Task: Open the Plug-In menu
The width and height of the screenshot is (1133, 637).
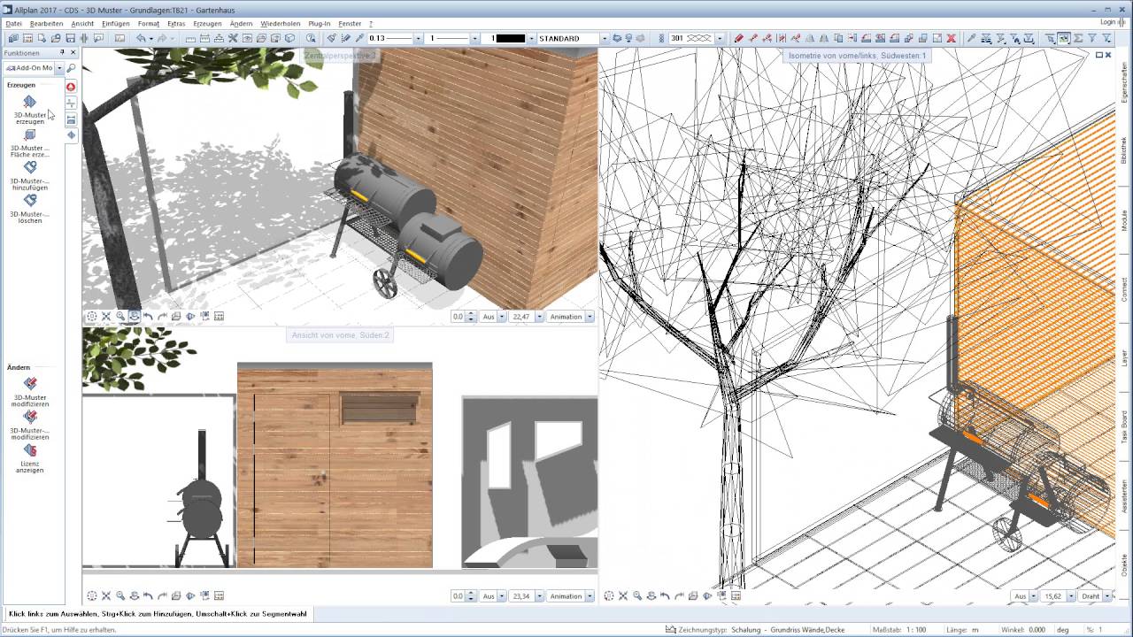Action: coord(320,24)
